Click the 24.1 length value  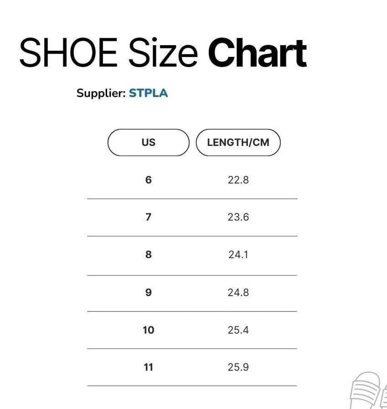click(238, 255)
